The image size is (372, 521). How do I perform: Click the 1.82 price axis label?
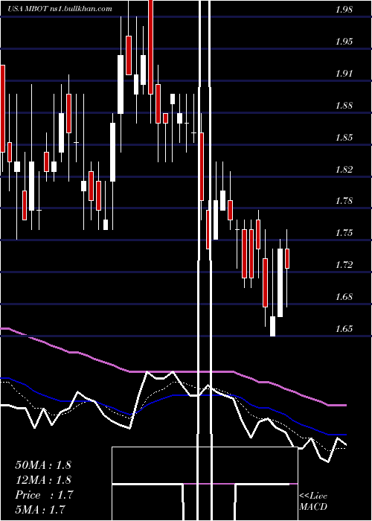pyautogui.click(x=344, y=170)
